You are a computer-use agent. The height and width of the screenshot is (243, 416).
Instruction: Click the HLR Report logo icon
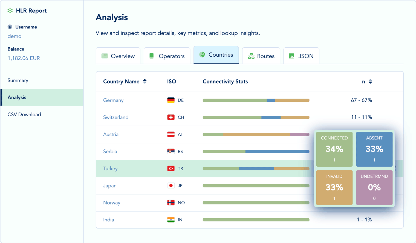tap(10, 10)
